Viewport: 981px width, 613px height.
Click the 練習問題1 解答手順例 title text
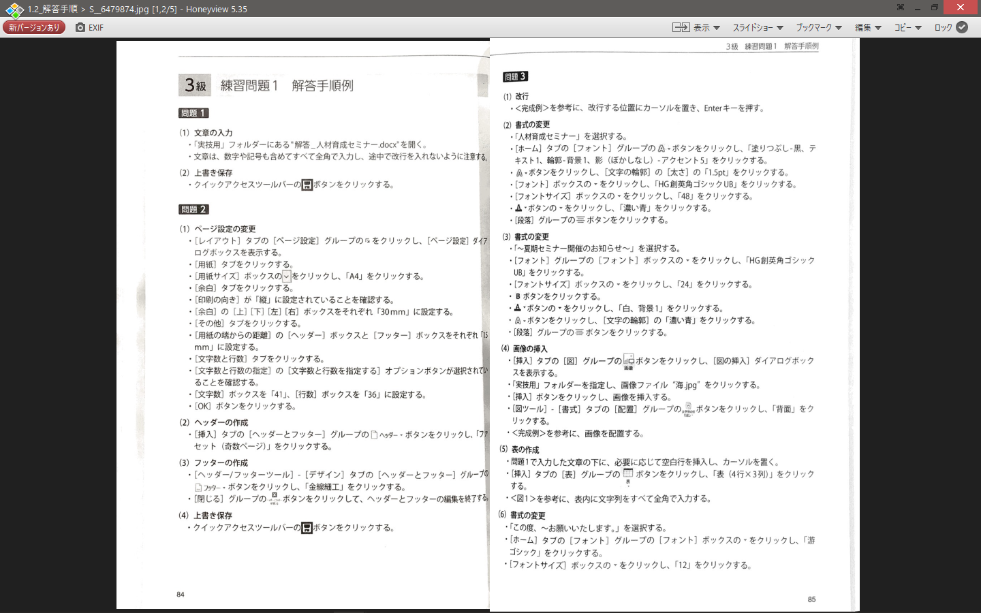pyautogui.click(x=287, y=86)
